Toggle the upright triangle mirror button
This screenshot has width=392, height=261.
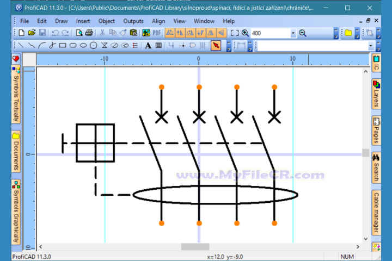click(211, 33)
